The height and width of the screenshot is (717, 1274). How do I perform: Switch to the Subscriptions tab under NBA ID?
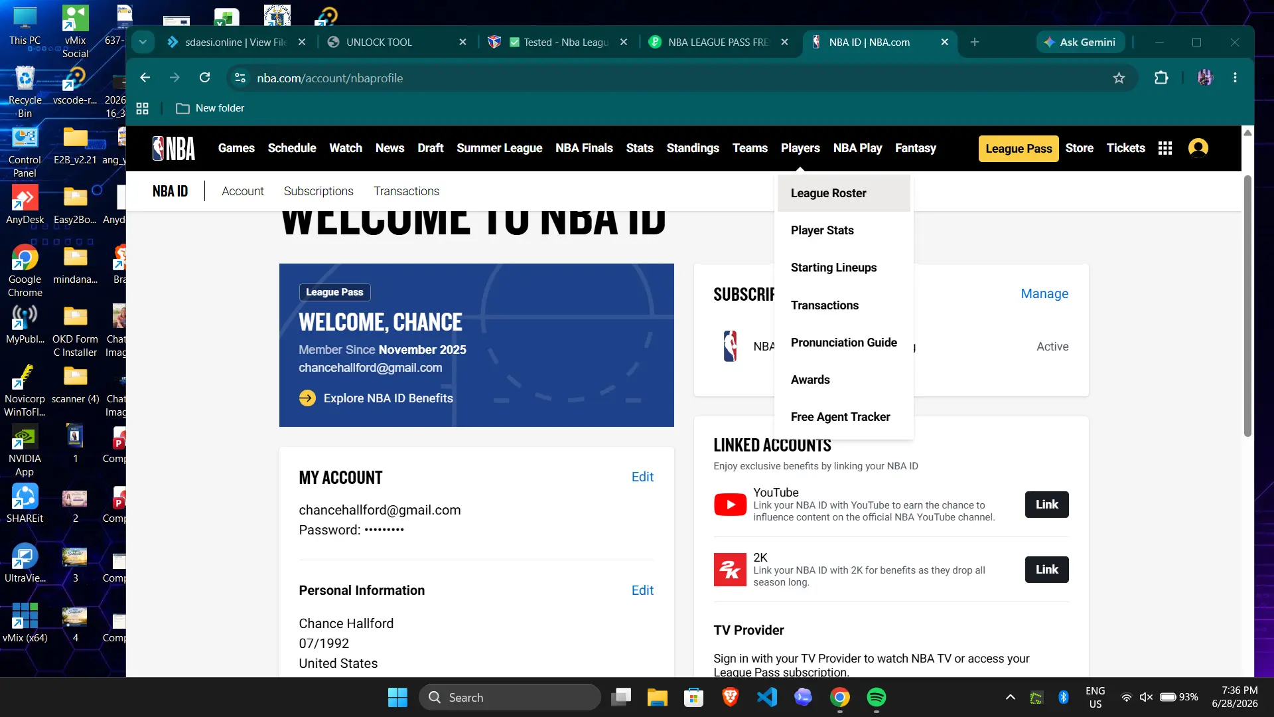(318, 191)
